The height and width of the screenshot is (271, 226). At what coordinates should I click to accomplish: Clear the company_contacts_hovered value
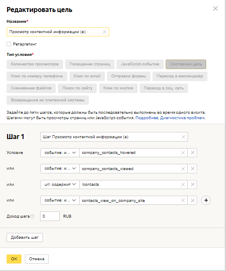[183, 153]
